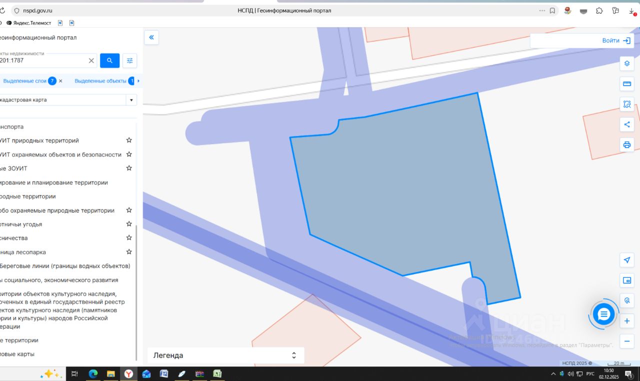Star the ЗОУИТ природных территорий layer
This screenshot has height=381, width=640.
click(129, 140)
